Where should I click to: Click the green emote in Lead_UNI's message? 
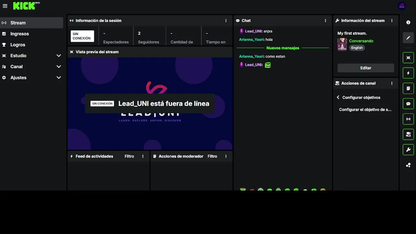coord(267,65)
